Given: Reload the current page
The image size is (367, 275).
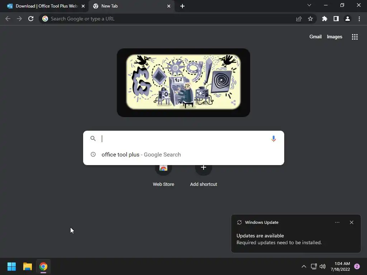Looking at the screenshot, I should [31, 19].
